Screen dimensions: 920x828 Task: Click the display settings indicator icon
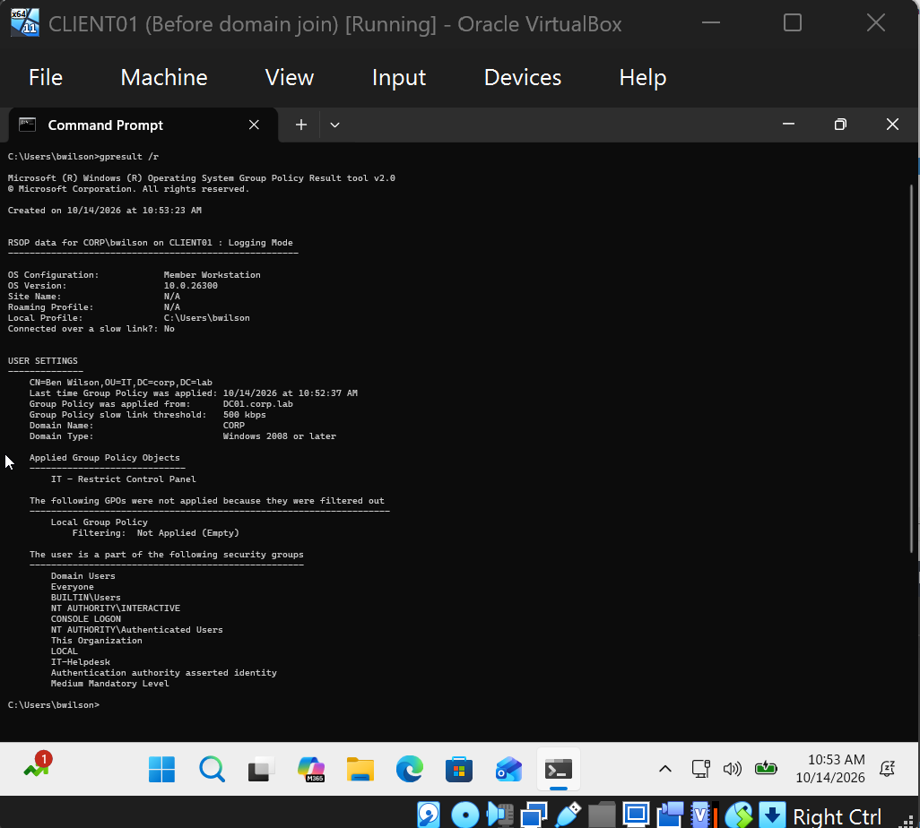[x=636, y=815]
